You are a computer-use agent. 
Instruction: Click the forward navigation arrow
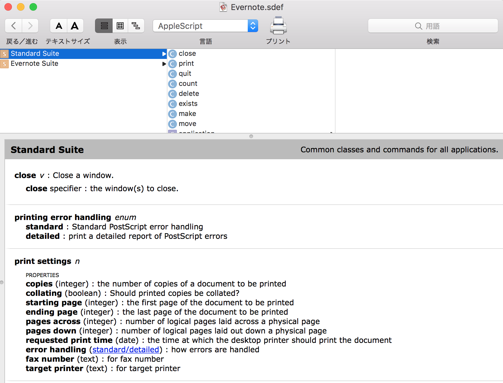coord(30,26)
